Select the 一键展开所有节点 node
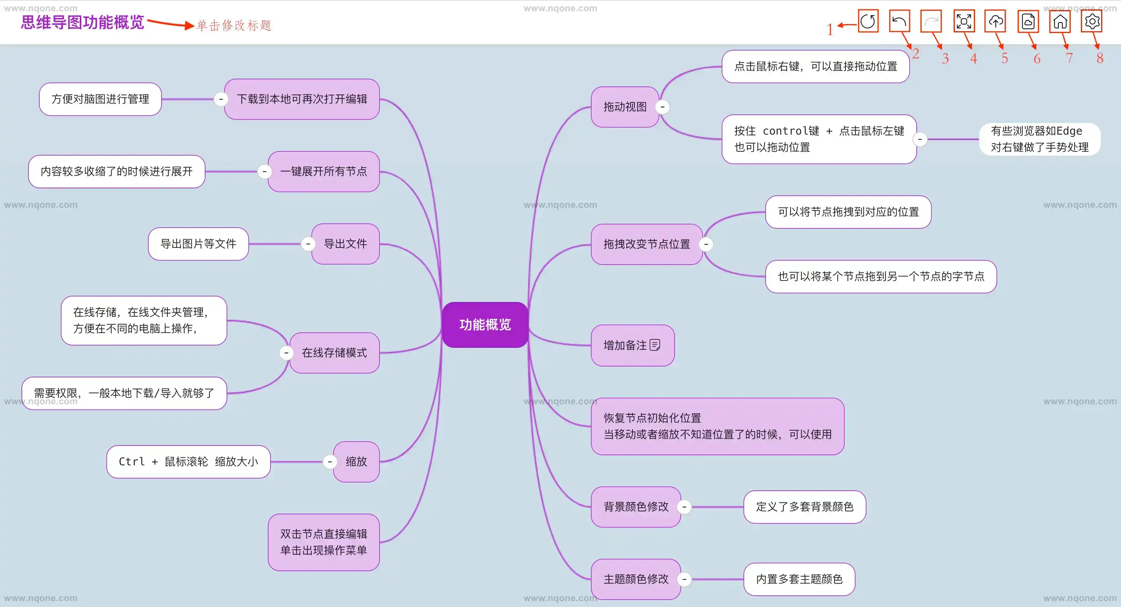Screen dimensions: 1121x607 (x=324, y=172)
